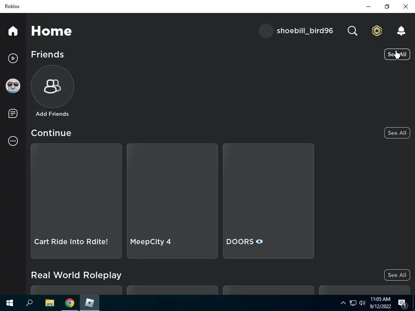Open the volume tray icon
The height and width of the screenshot is (311, 415).
pos(362,303)
